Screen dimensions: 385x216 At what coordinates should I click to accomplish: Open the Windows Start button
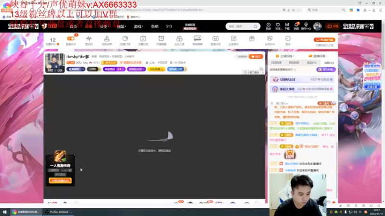click(x=5, y=212)
